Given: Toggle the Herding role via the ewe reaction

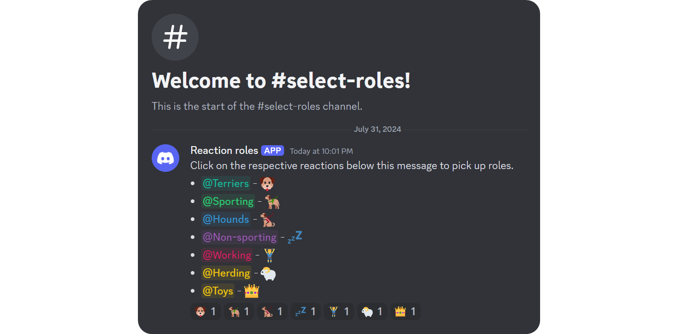Looking at the screenshot, I should point(372,311).
